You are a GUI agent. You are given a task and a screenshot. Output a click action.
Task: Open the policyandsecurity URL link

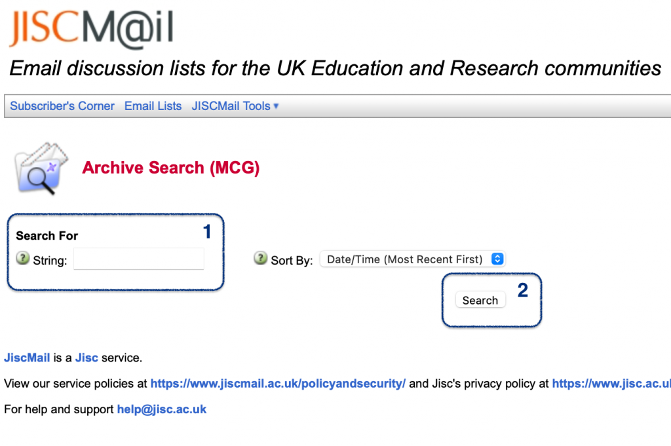coord(278,384)
